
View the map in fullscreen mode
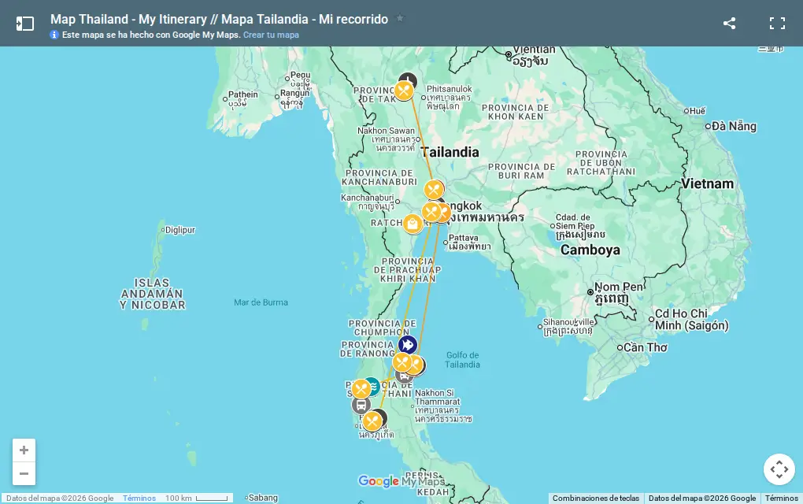click(x=777, y=23)
